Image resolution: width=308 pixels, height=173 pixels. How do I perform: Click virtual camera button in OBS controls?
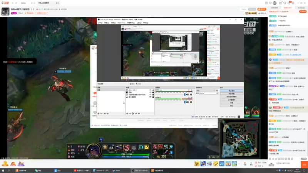coord(231,97)
